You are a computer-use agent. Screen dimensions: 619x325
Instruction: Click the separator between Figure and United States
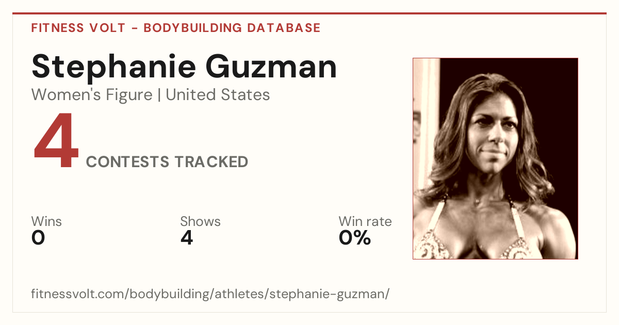159,95
